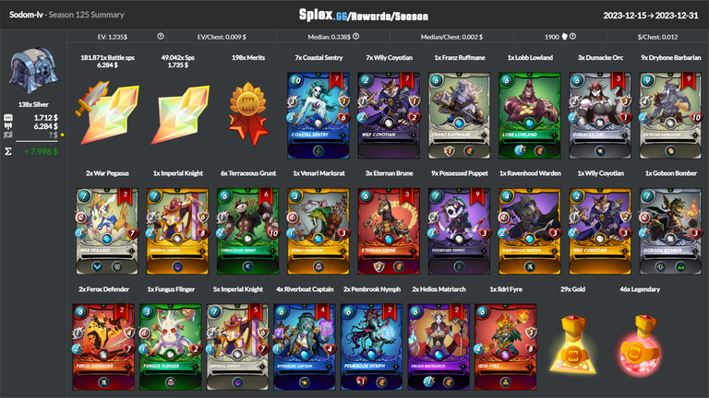The height and width of the screenshot is (398, 709).
Task: Open the Possessed Puppet card
Action: 460,231
